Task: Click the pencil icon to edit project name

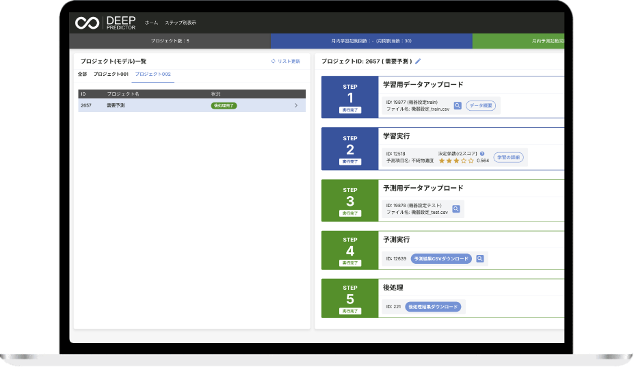Action: [419, 61]
